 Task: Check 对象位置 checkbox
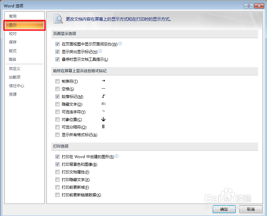pyautogui.click(x=57, y=120)
